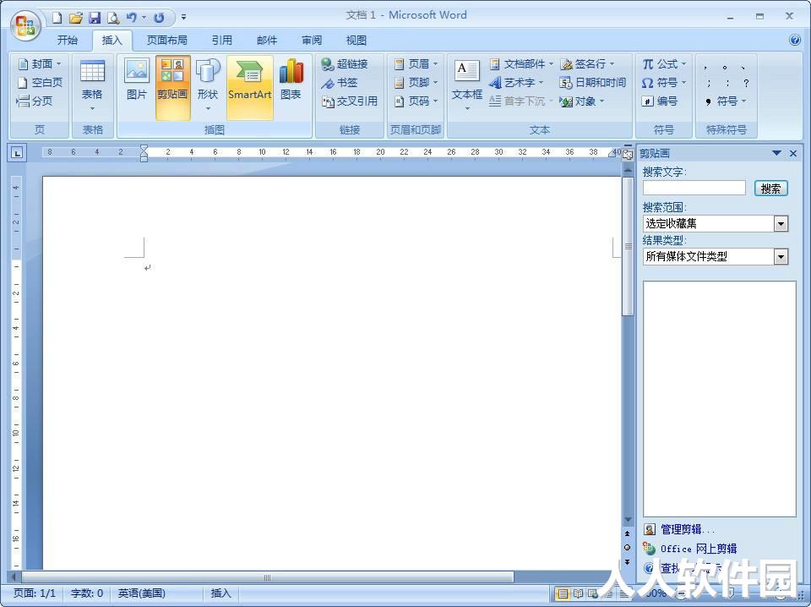The height and width of the screenshot is (607, 811).
Task: Click the 搜索 search button
Action: click(770, 189)
